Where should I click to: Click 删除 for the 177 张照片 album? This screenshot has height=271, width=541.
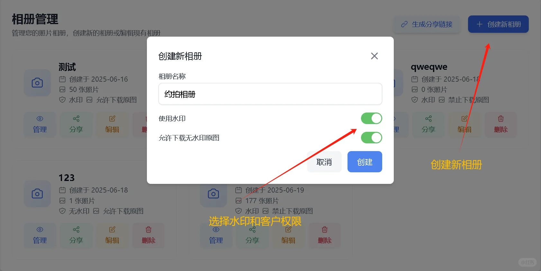pyautogui.click(x=325, y=236)
